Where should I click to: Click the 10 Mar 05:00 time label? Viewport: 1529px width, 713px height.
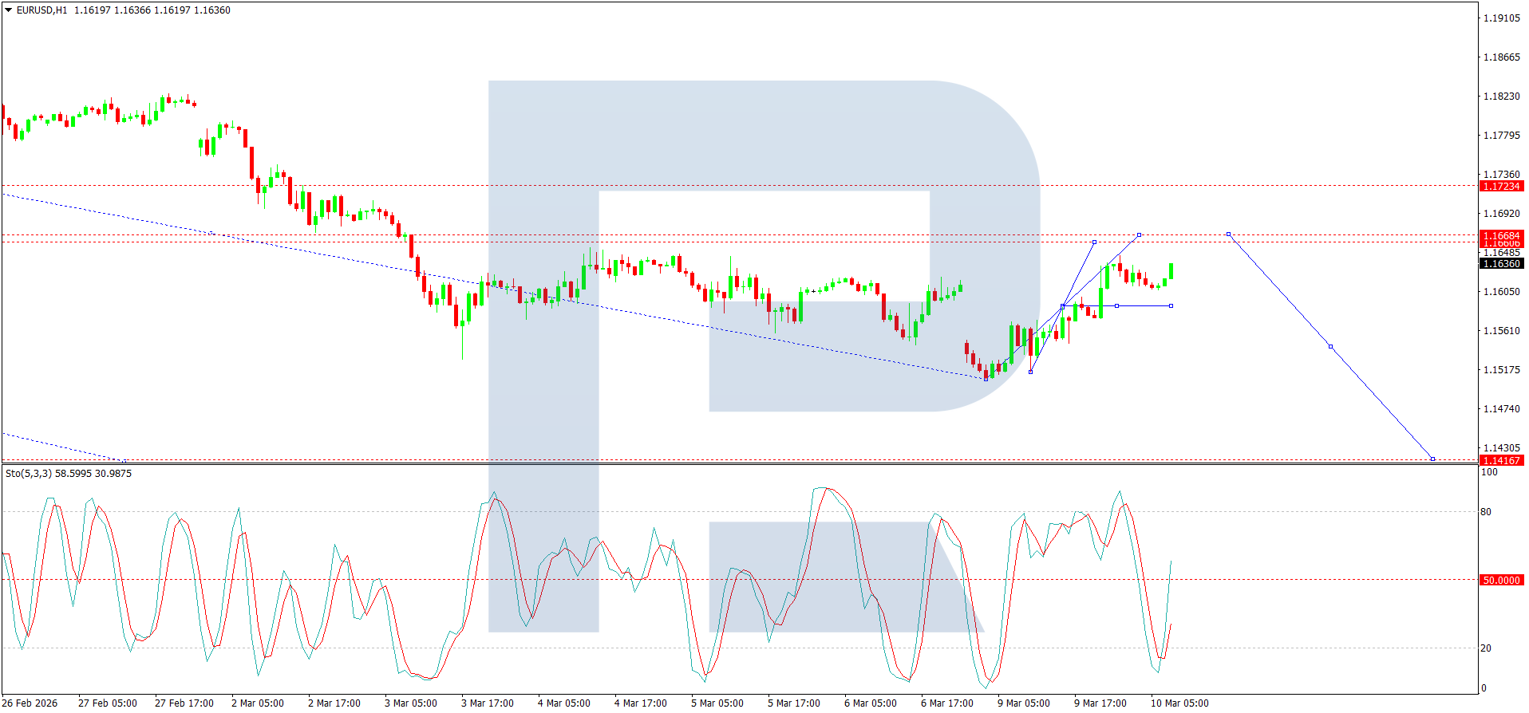pos(1179,703)
